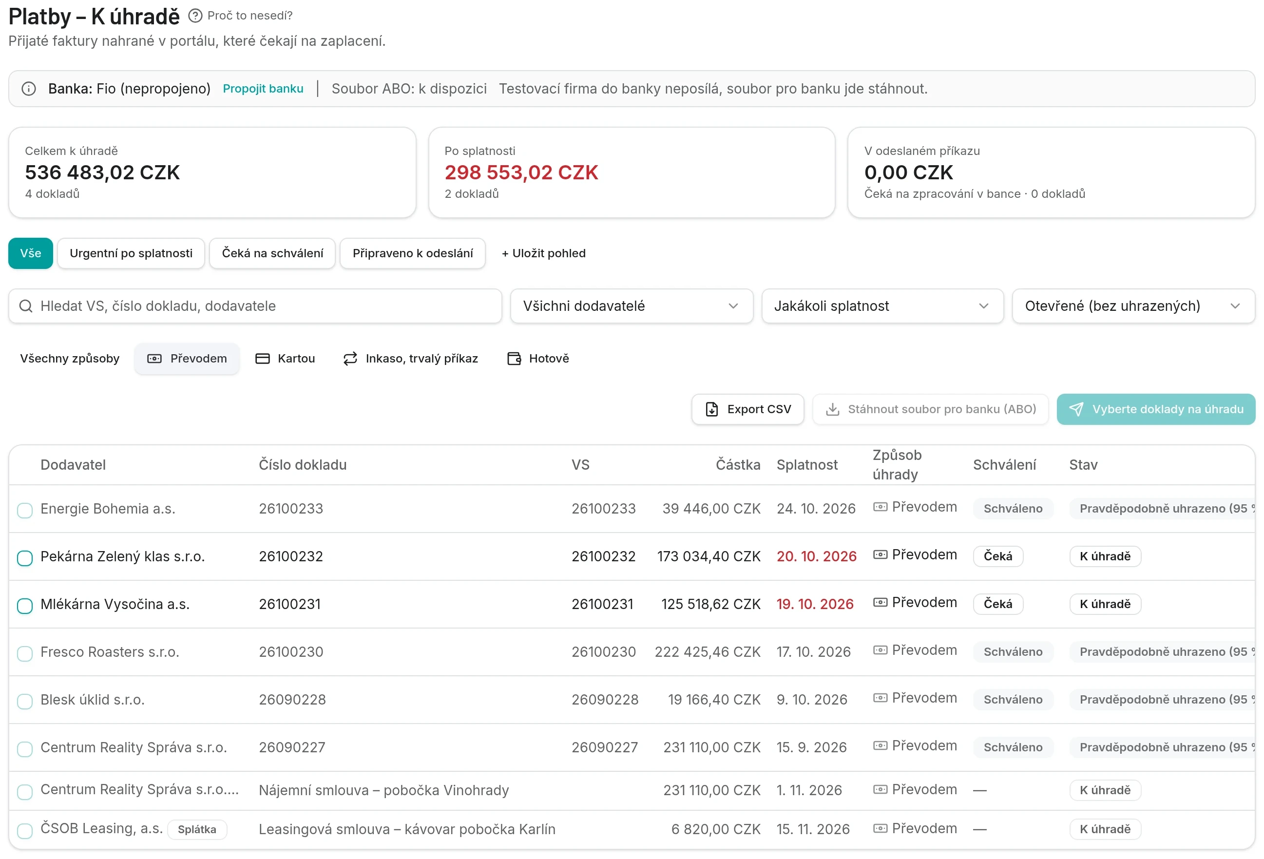Check the Energie Bohemia a.s. checkbox
The image size is (1264, 859).
tap(25, 511)
